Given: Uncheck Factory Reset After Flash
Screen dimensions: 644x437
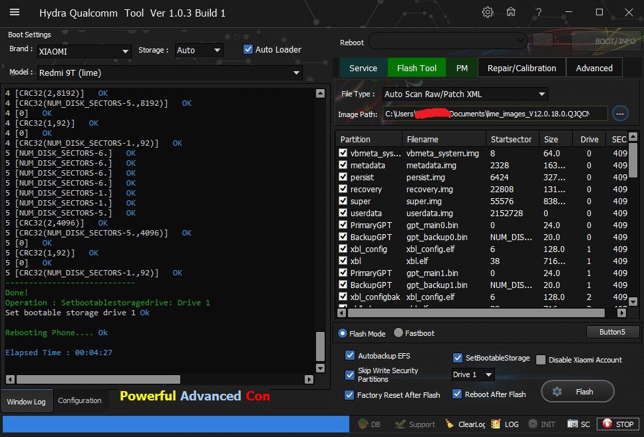Looking at the screenshot, I should coord(349,394).
